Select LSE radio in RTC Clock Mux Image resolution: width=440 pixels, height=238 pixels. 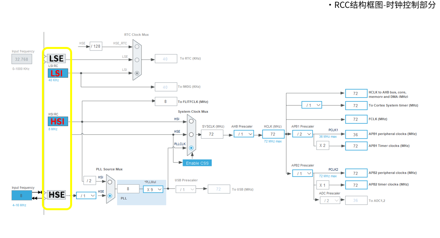137,60
